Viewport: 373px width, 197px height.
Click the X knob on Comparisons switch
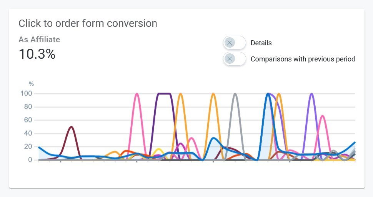230,59
